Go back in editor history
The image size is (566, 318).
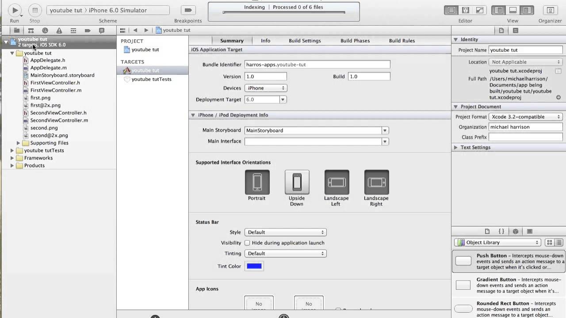[135, 30]
